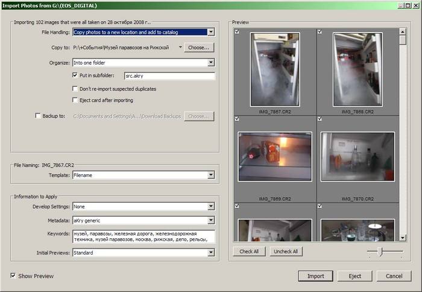Expand the Organize dropdown
The height and width of the screenshot is (292, 422).
click(x=210, y=62)
